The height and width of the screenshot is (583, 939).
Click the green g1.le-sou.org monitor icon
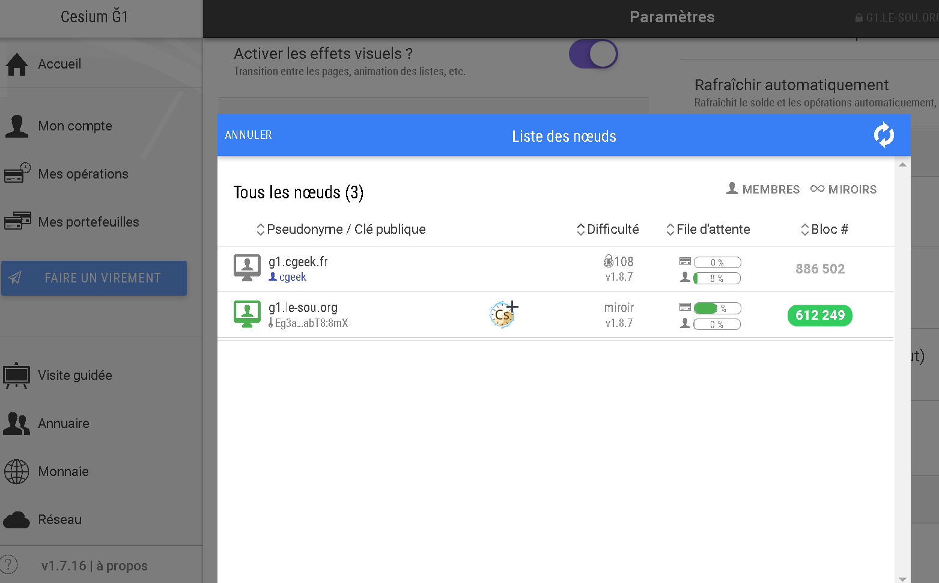[247, 314]
